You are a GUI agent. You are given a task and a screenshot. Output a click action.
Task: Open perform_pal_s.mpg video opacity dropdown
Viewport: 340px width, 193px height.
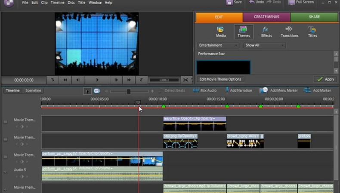(111, 154)
